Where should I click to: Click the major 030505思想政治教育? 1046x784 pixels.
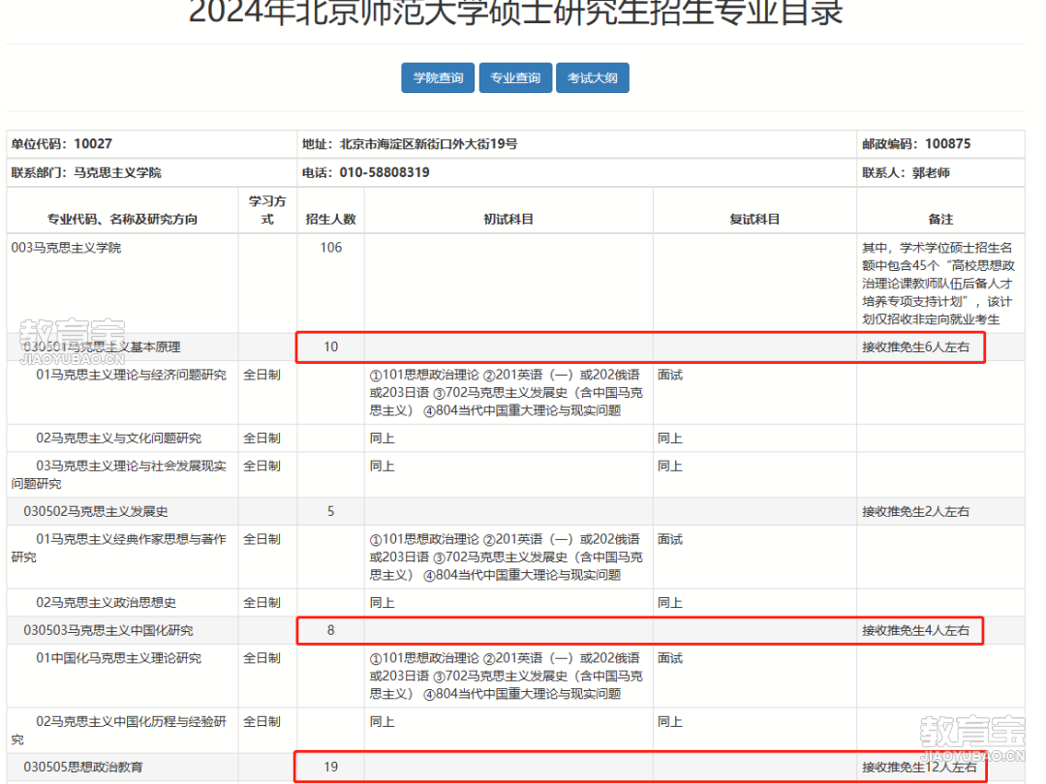click(82, 768)
